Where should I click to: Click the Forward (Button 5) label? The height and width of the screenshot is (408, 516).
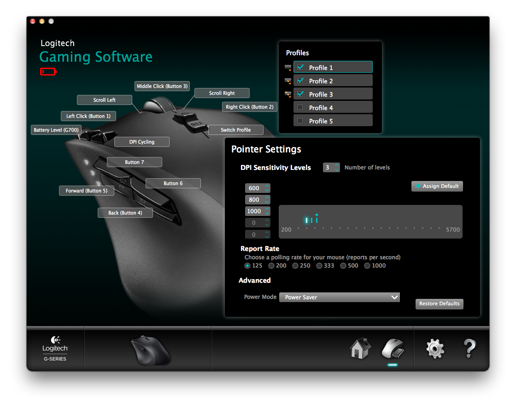(x=87, y=191)
